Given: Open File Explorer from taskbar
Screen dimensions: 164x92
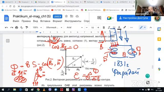Looking at the screenshot, I should [x=15, y=90].
